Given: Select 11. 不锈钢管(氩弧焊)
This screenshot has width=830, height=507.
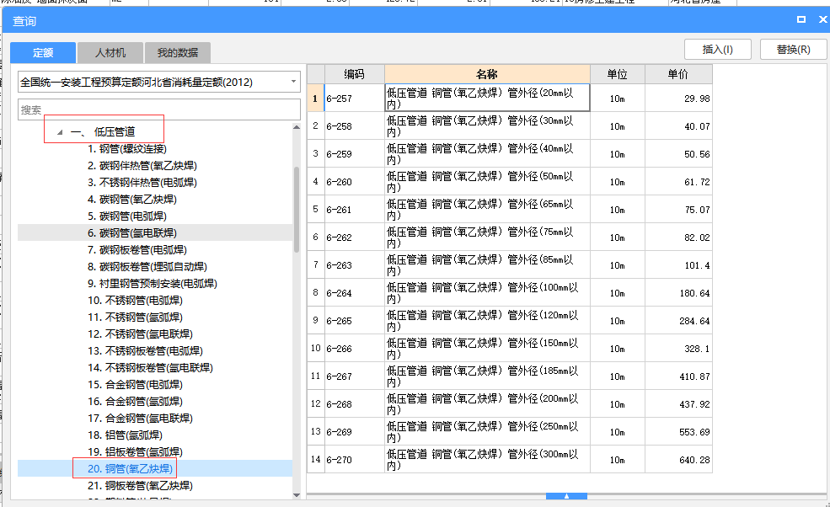Looking at the screenshot, I should coord(135,318).
